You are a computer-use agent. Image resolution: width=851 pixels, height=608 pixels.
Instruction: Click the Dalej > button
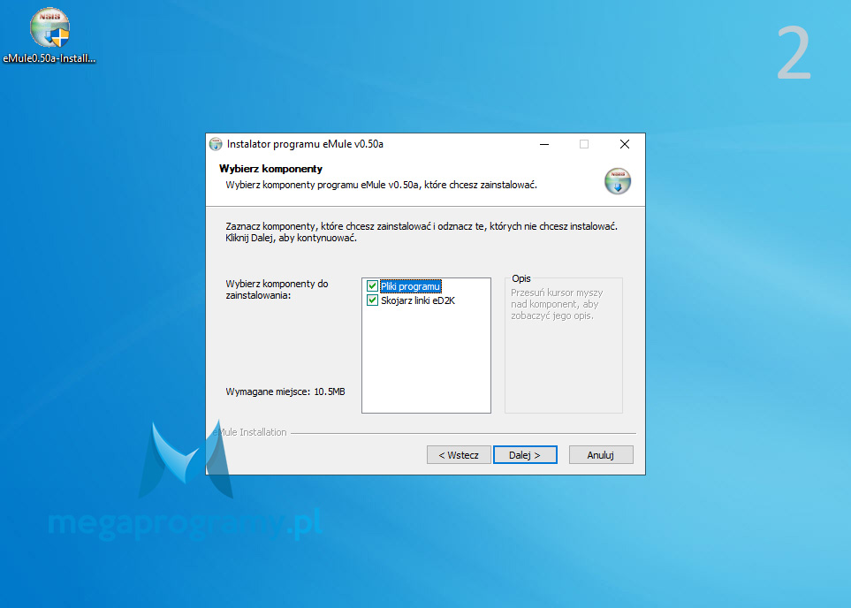tap(525, 455)
